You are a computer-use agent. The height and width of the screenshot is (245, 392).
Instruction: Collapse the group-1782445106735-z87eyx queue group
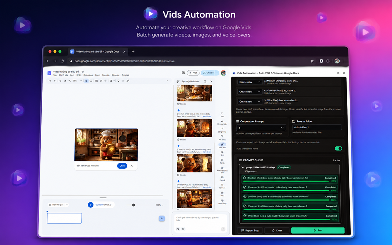(x=243, y=168)
